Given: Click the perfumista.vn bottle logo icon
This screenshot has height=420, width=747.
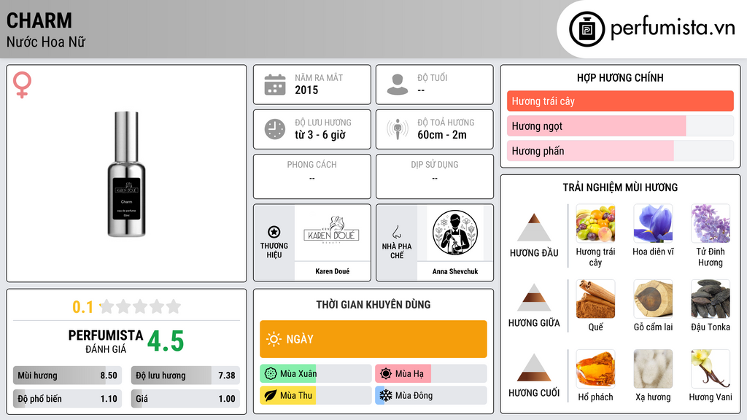Looking at the screenshot, I should [x=587, y=29].
